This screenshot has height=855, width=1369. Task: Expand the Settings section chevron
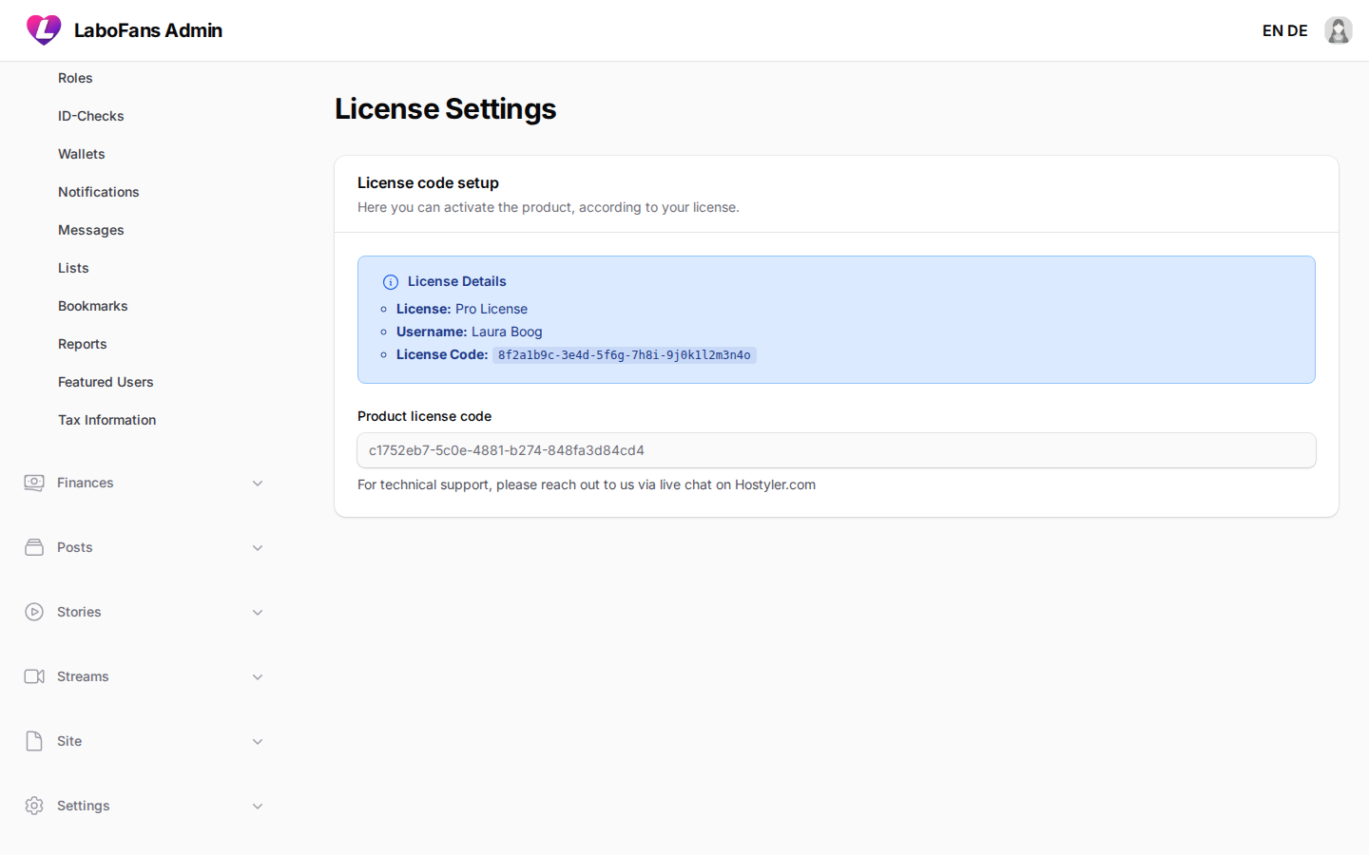[258, 807]
